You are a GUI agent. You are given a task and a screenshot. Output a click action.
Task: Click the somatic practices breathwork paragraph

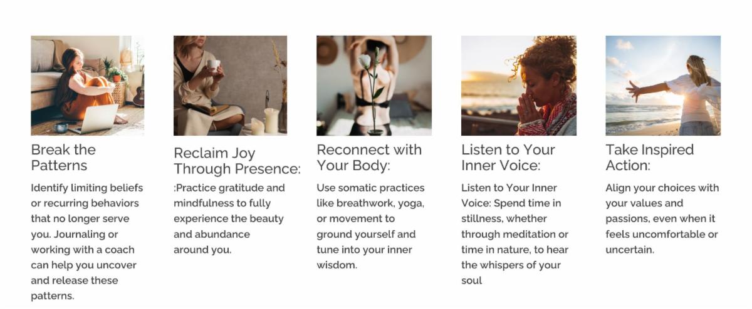click(370, 226)
